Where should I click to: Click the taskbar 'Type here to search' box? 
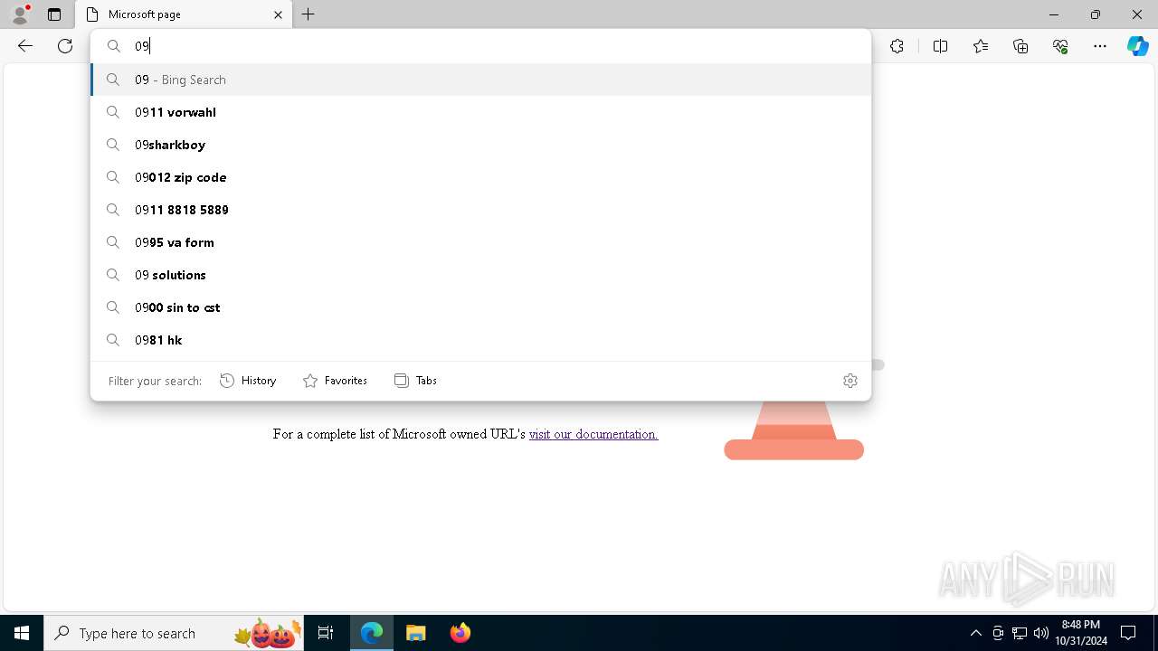174,633
